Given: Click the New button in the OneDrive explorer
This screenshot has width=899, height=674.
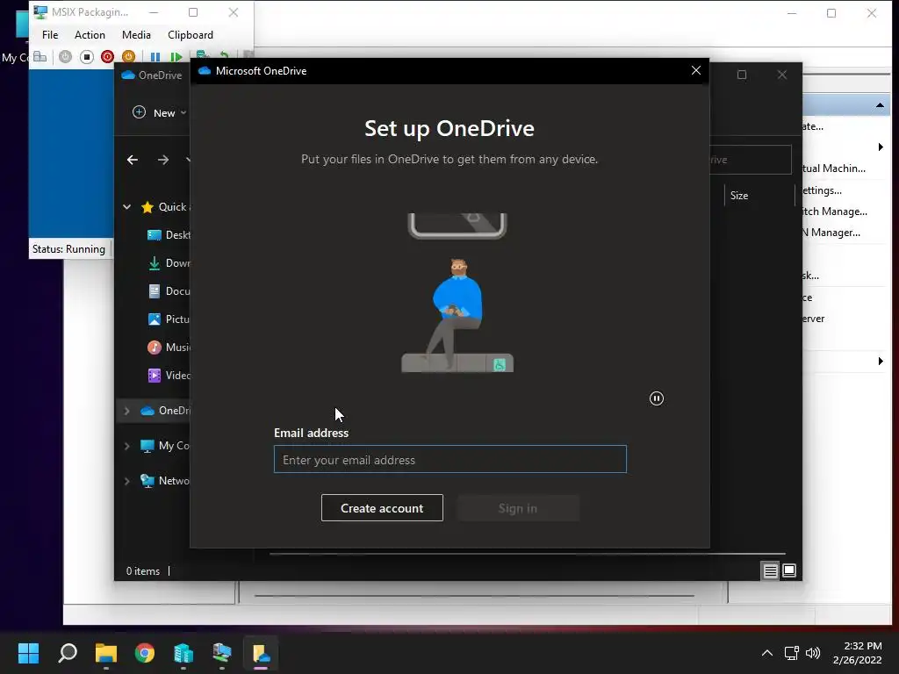Looking at the screenshot, I should pyautogui.click(x=160, y=113).
